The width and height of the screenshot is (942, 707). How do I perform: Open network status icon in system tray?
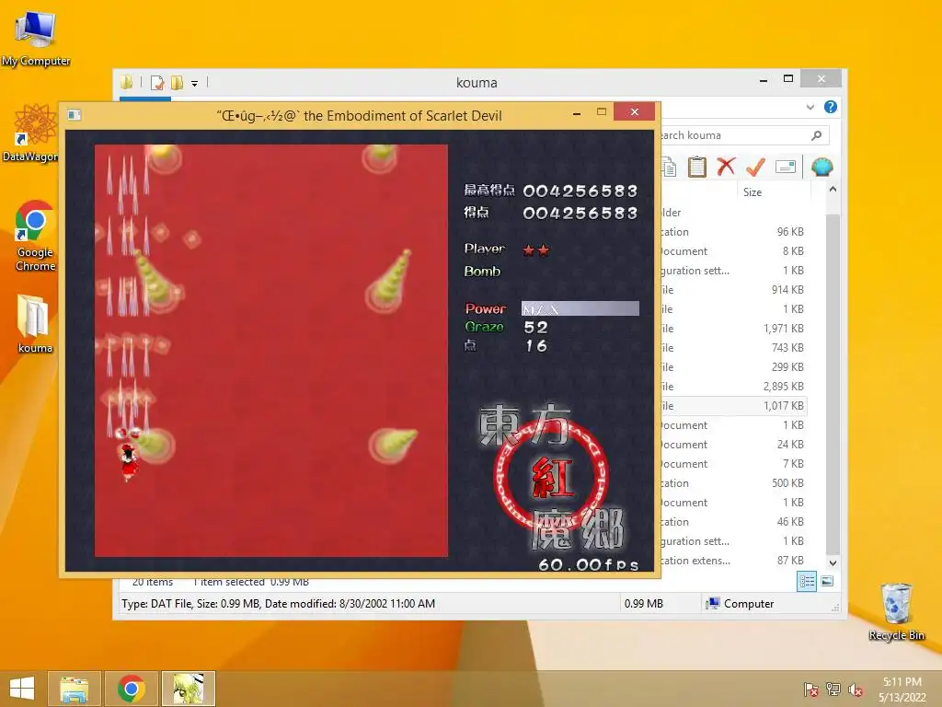pyautogui.click(x=833, y=690)
